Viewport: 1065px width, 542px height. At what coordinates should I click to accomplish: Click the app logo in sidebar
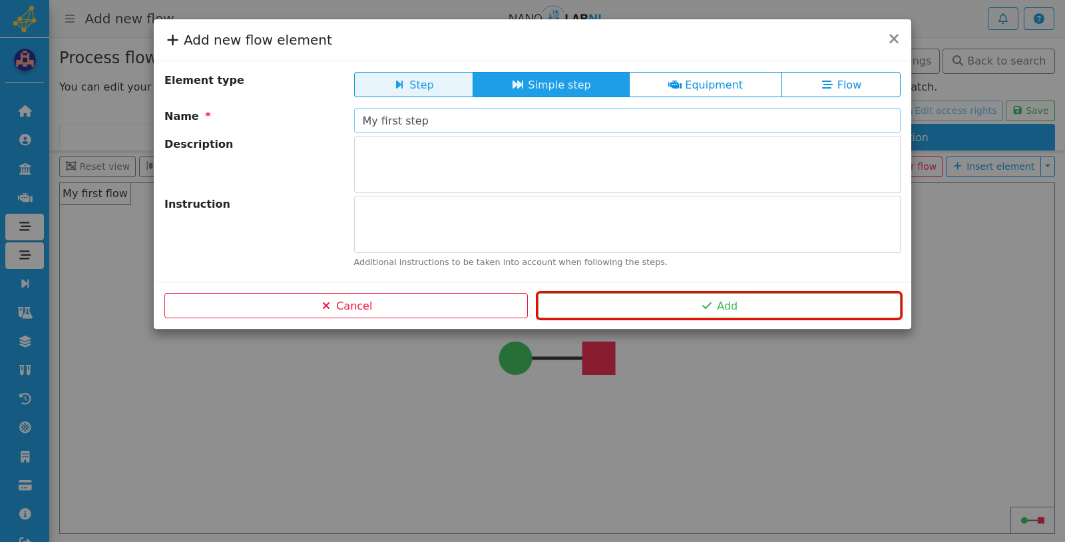click(x=25, y=19)
